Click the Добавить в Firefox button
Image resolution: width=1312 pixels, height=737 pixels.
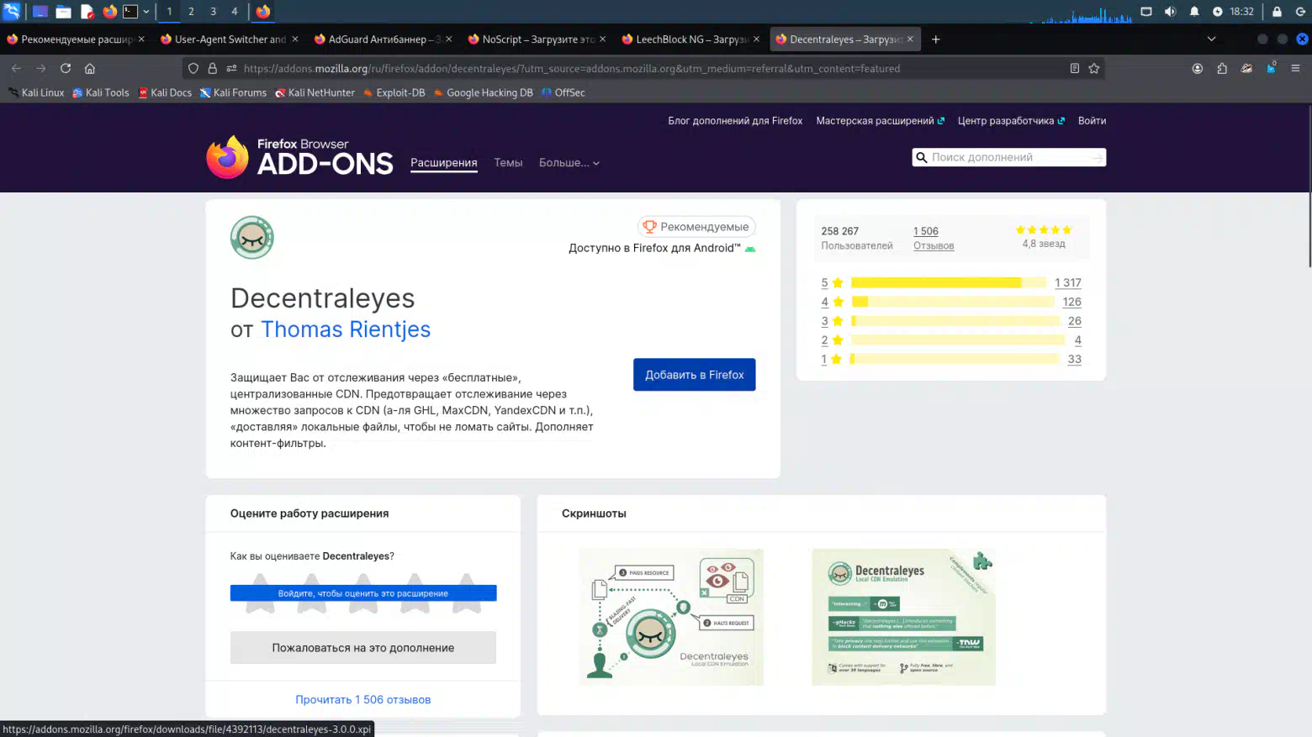694,375
